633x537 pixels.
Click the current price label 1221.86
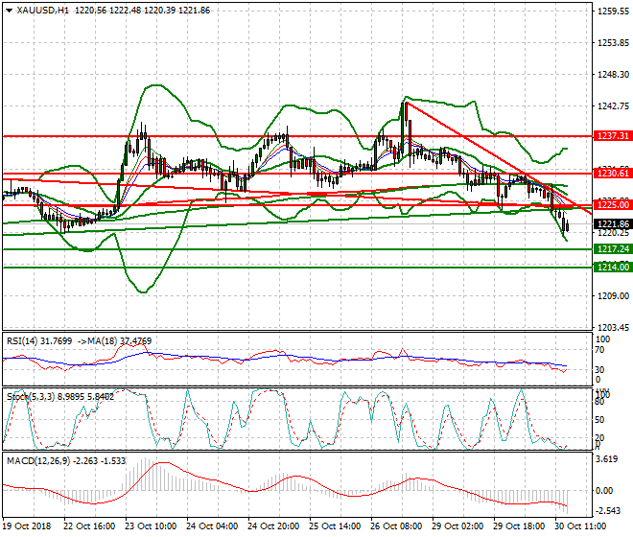point(613,224)
